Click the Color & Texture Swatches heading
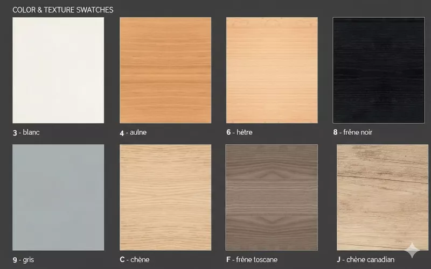431x269 pixels. tap(62, 10)
